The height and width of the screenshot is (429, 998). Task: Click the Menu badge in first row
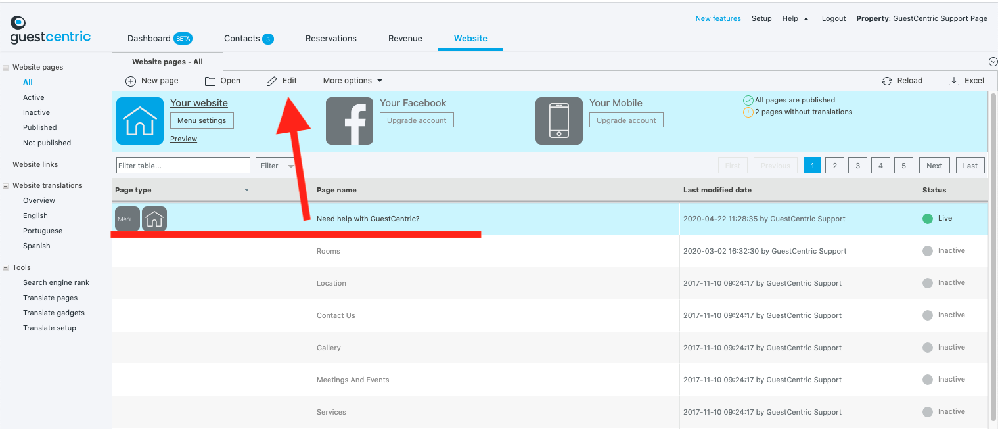(x=127, y=219)
